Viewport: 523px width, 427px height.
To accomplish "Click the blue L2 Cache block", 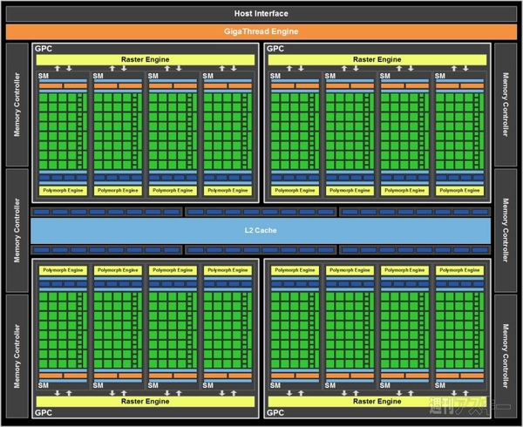I will (x=261, y=230).
